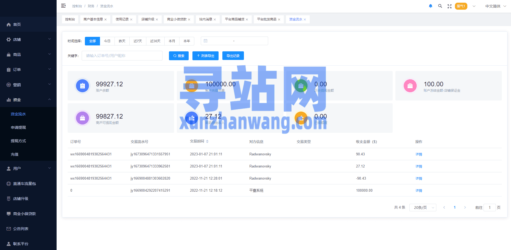This screenshot has height=250, width=511.
Task: Expand the 店铺 sidebar menu
Action: tap(28, 40)
